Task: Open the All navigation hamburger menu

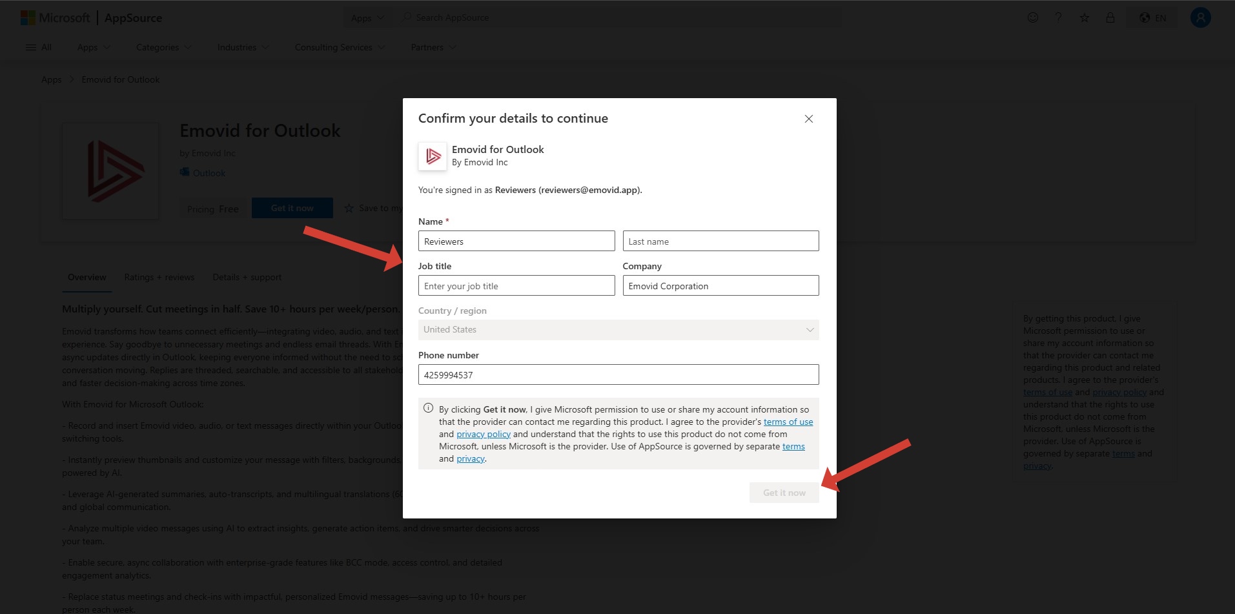Action: [39, 46]
